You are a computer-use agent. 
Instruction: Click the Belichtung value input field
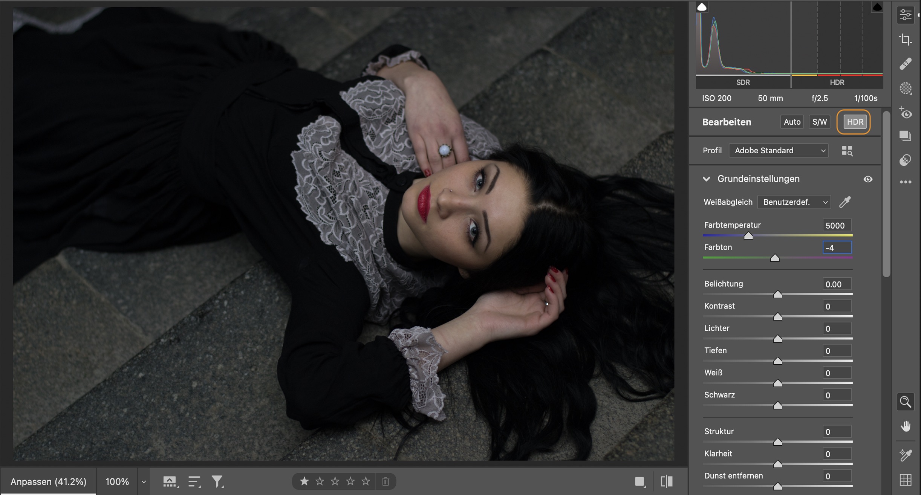837,284
